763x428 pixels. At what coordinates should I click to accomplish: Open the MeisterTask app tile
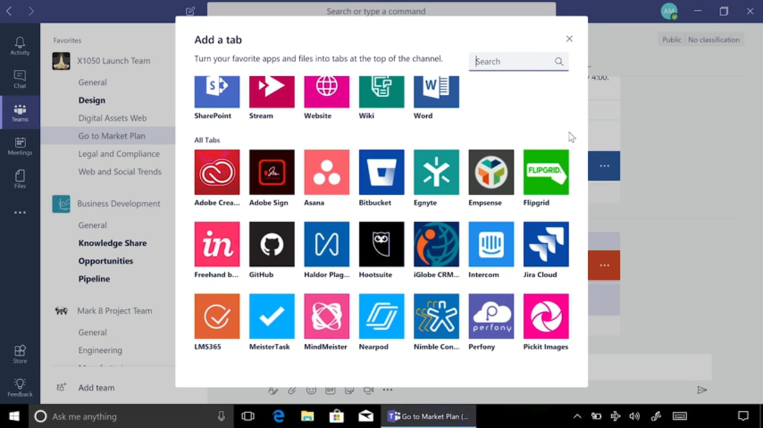pos(272,317)
